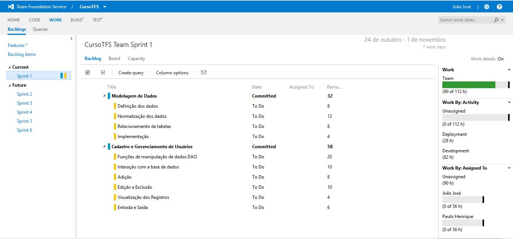Go to the HOME menu
The width and height of the screenshot is (513, 239).
point(14,20)
